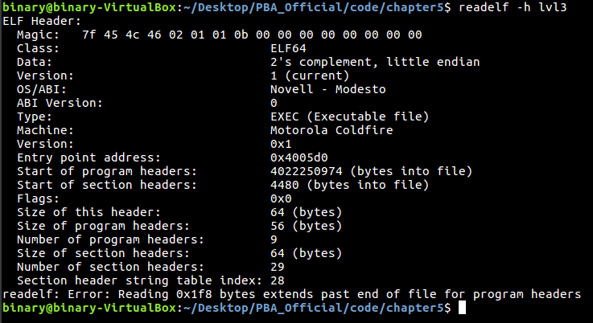Click the value 4022250974 for program headers
The height and width of the screenshot is (323, 593).
[307, 171]
